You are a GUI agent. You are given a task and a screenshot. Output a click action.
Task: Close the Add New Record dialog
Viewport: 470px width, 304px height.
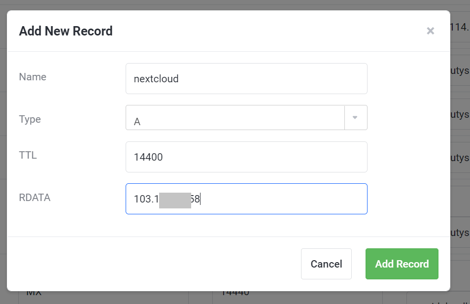(430, 31)
